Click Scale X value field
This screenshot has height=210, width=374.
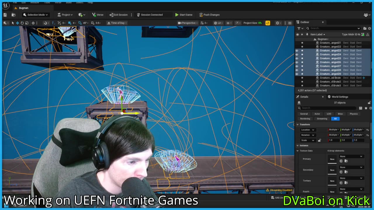[334, 140]
